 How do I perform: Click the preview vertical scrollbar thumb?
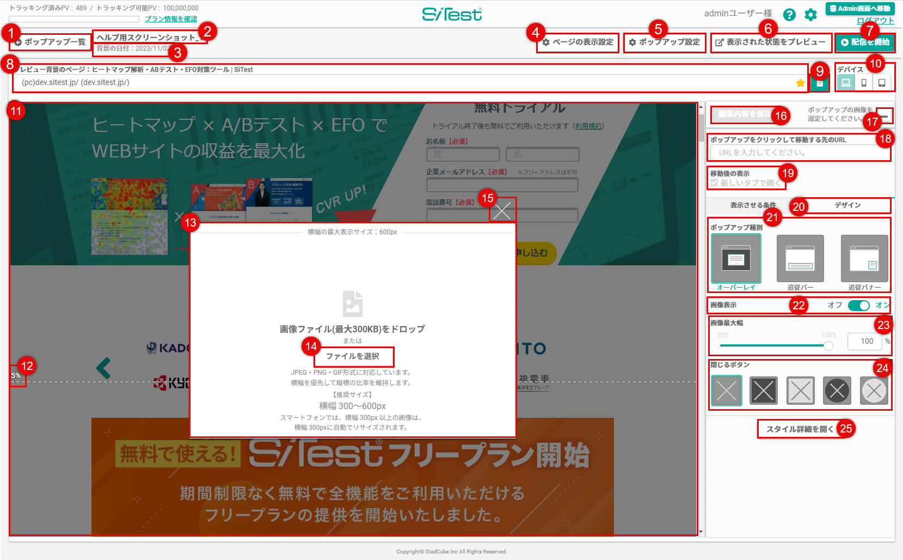(x=701, y=129)
